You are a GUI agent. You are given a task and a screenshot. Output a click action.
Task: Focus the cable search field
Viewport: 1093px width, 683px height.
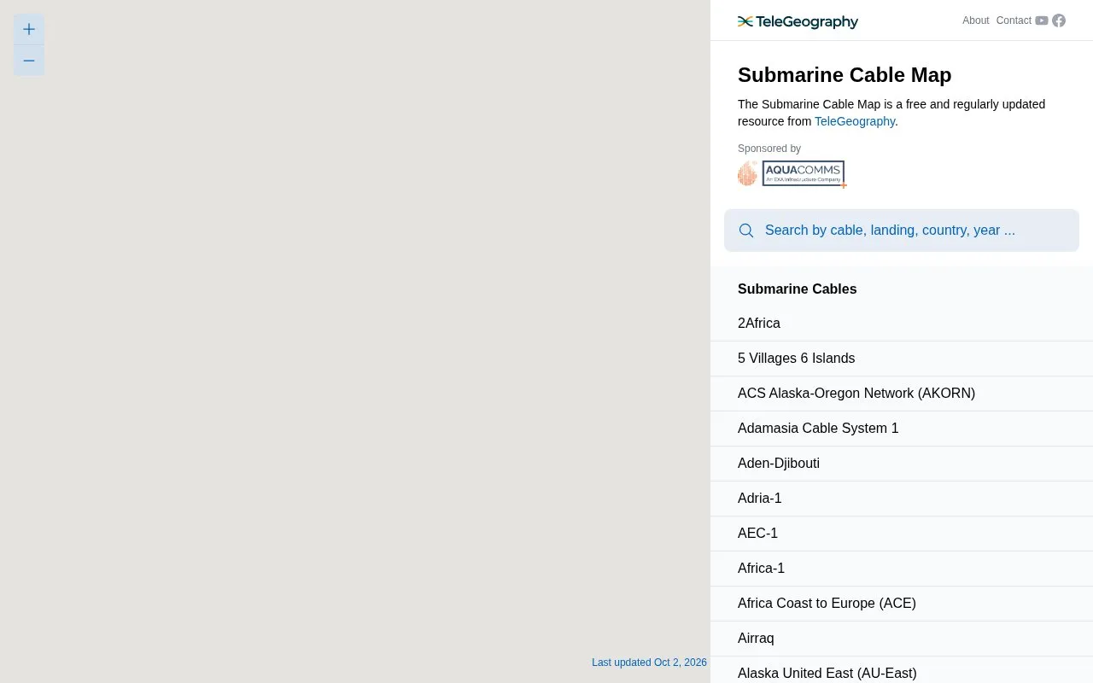902,231
